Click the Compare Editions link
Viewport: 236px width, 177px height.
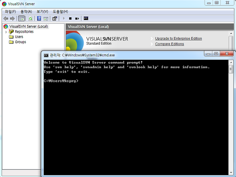[x=169, y=44]
